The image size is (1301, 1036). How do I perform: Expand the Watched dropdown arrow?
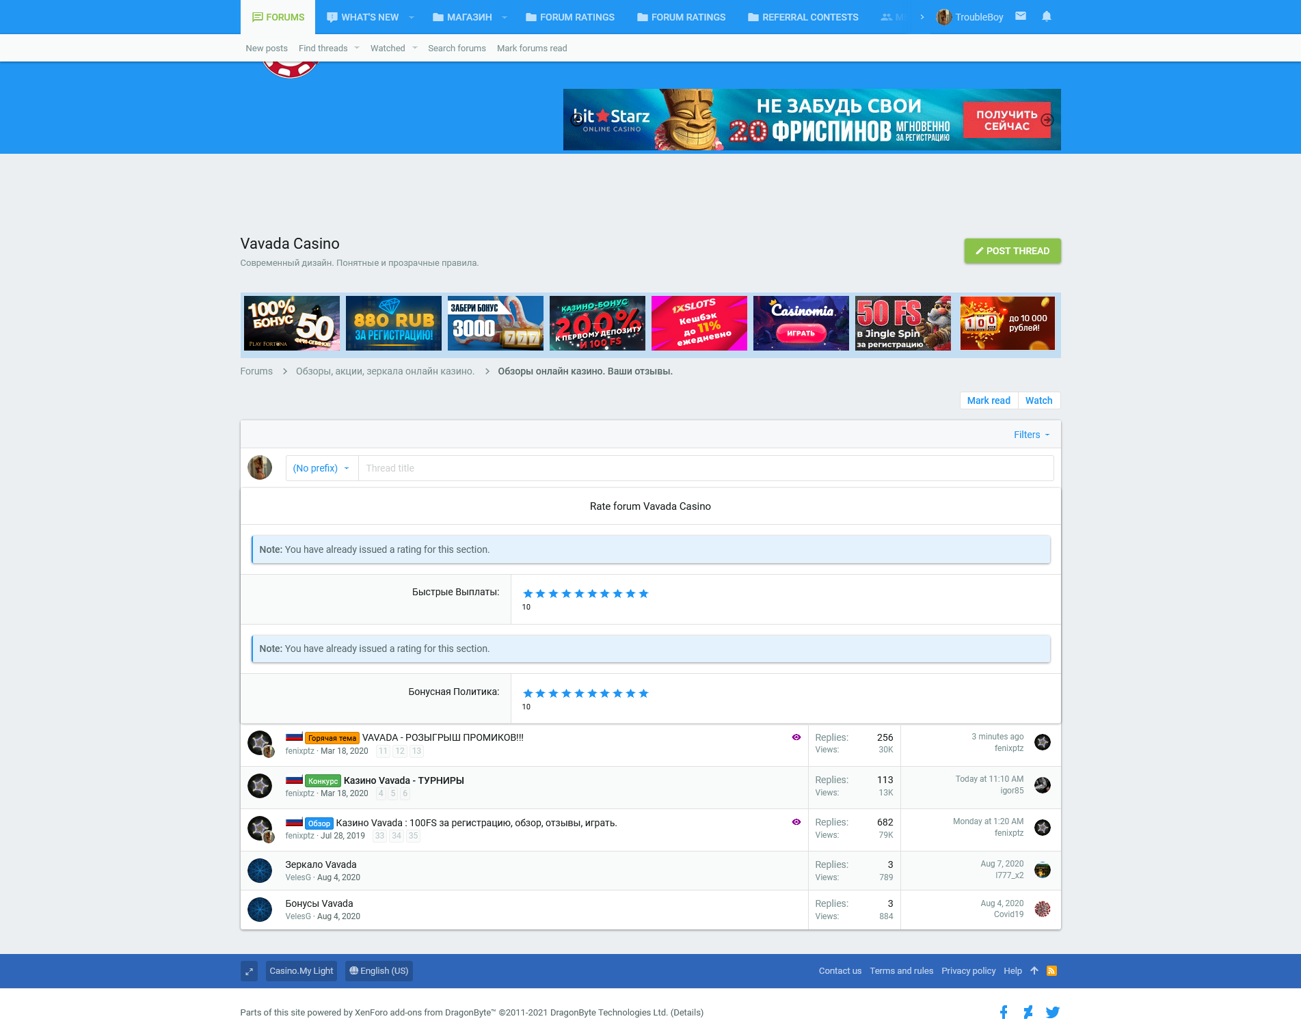pos(414,48)
